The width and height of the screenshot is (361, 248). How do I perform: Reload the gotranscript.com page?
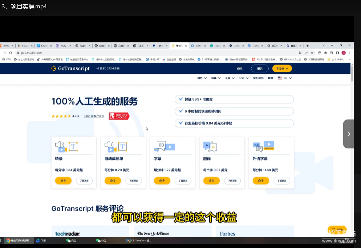click(x=11, y=53)
